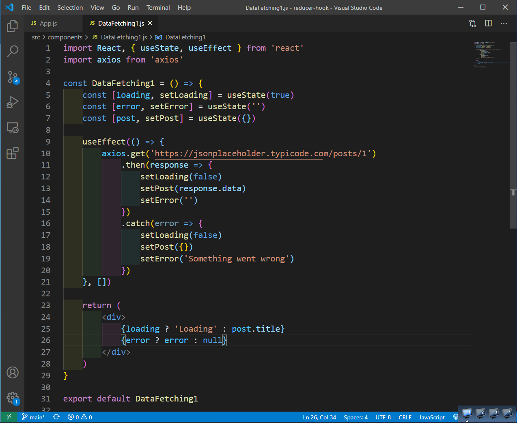Image resolution: width=517 pixels, height=423 pixels.
Task: Click 'return (' on line 23
Action: (101, 305)
